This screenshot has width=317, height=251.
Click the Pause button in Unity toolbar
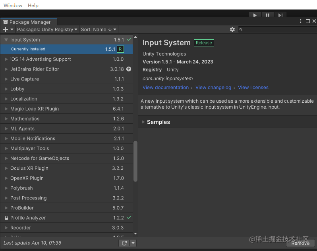[268, 15]
